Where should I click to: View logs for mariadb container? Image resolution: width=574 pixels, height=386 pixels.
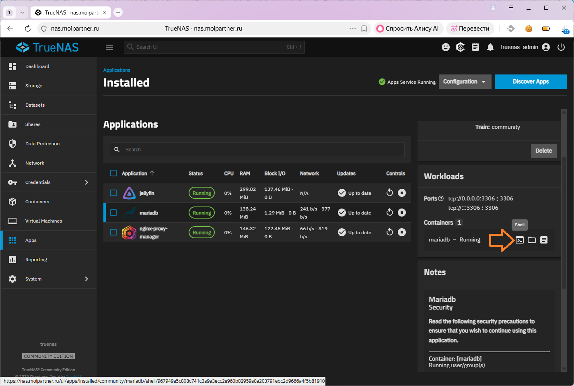(x=544, y=240)
